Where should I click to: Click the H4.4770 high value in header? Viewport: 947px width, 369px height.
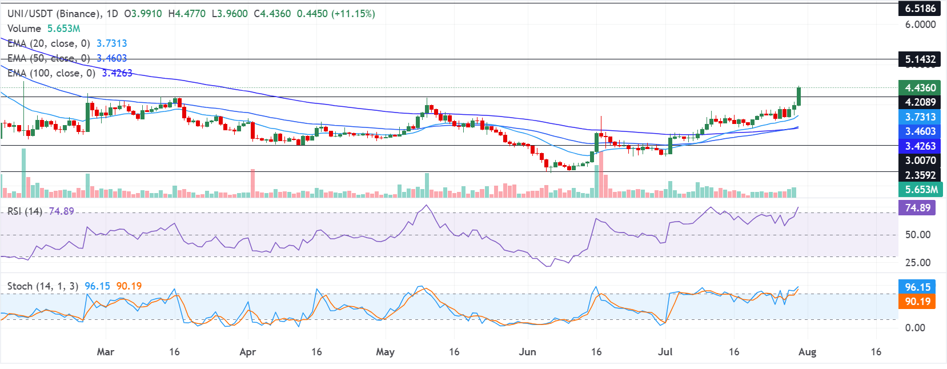(186, 13)
